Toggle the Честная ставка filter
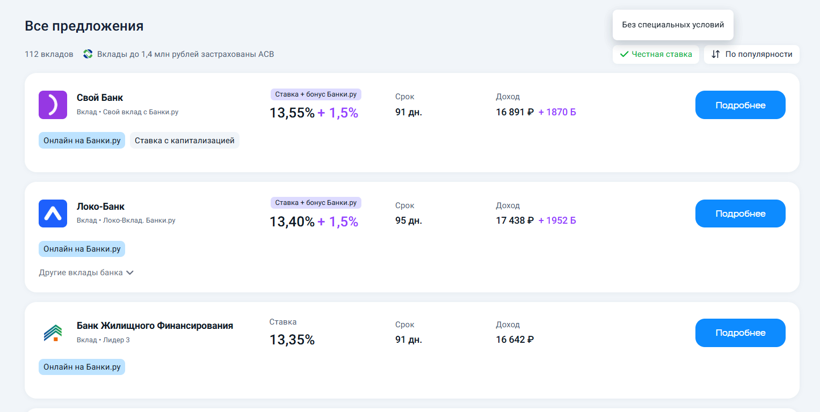 click(656, 54)
